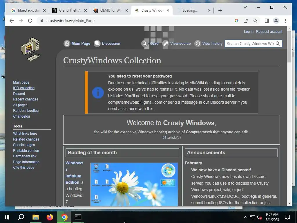Select the Read view
Image resolution: width=297 pixels, height=223 pixels.
(150, 44)
